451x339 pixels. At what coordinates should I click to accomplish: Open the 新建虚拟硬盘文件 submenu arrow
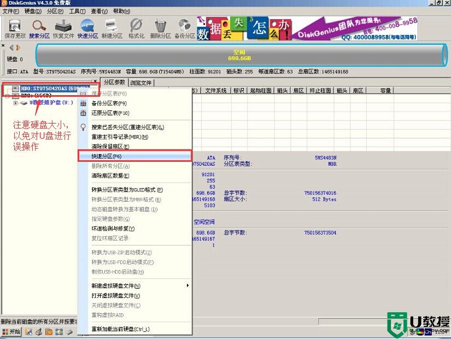tap(188, 285)
